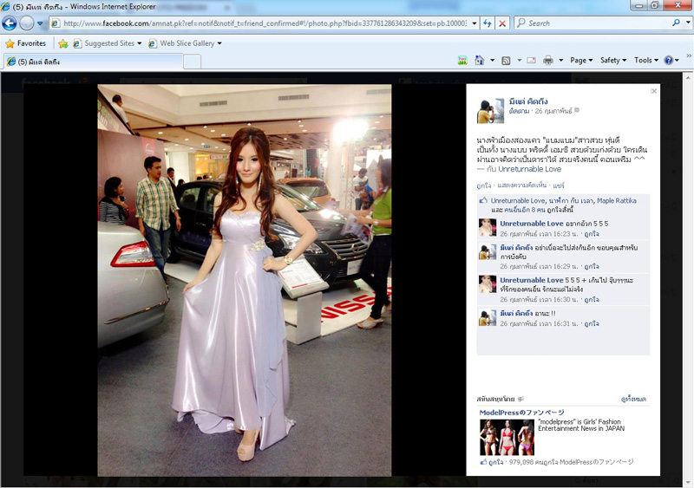Like the ModelPress page
694x488 pixels.
click(495, 462)
